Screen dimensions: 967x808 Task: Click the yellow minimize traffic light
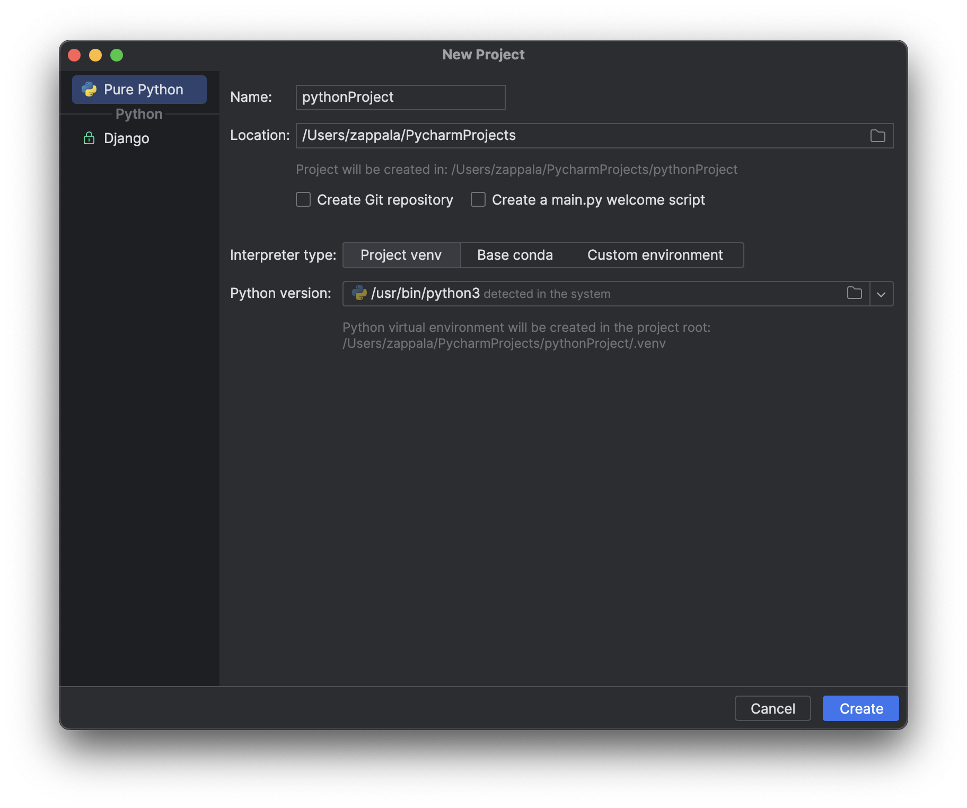(95, 55)
